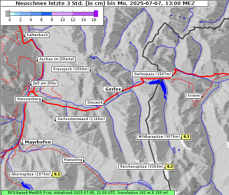Click the Gerlossteinwand (2166m) label
This screenshot has width=229, height=195.
click(x=81, y=119)
